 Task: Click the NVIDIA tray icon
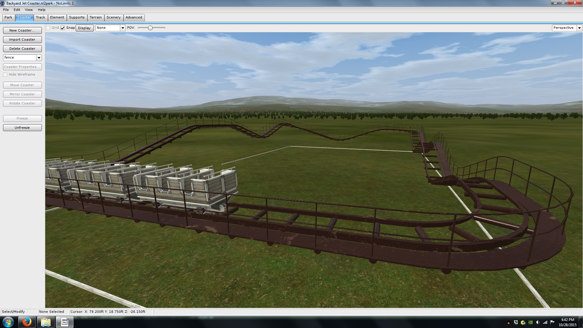coord(530,322)
